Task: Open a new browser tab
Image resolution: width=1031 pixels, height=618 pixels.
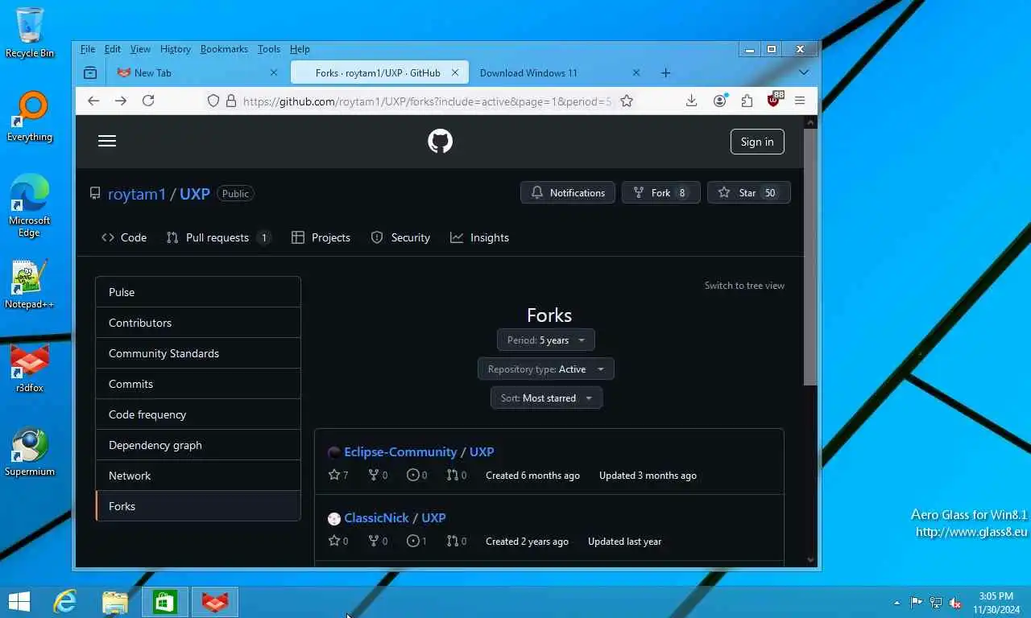Action: pyautogui.click(x=665, y=72)
